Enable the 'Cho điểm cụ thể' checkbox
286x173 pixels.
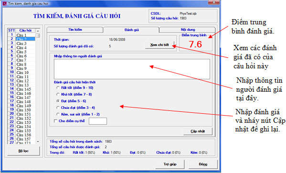(55, 121)
